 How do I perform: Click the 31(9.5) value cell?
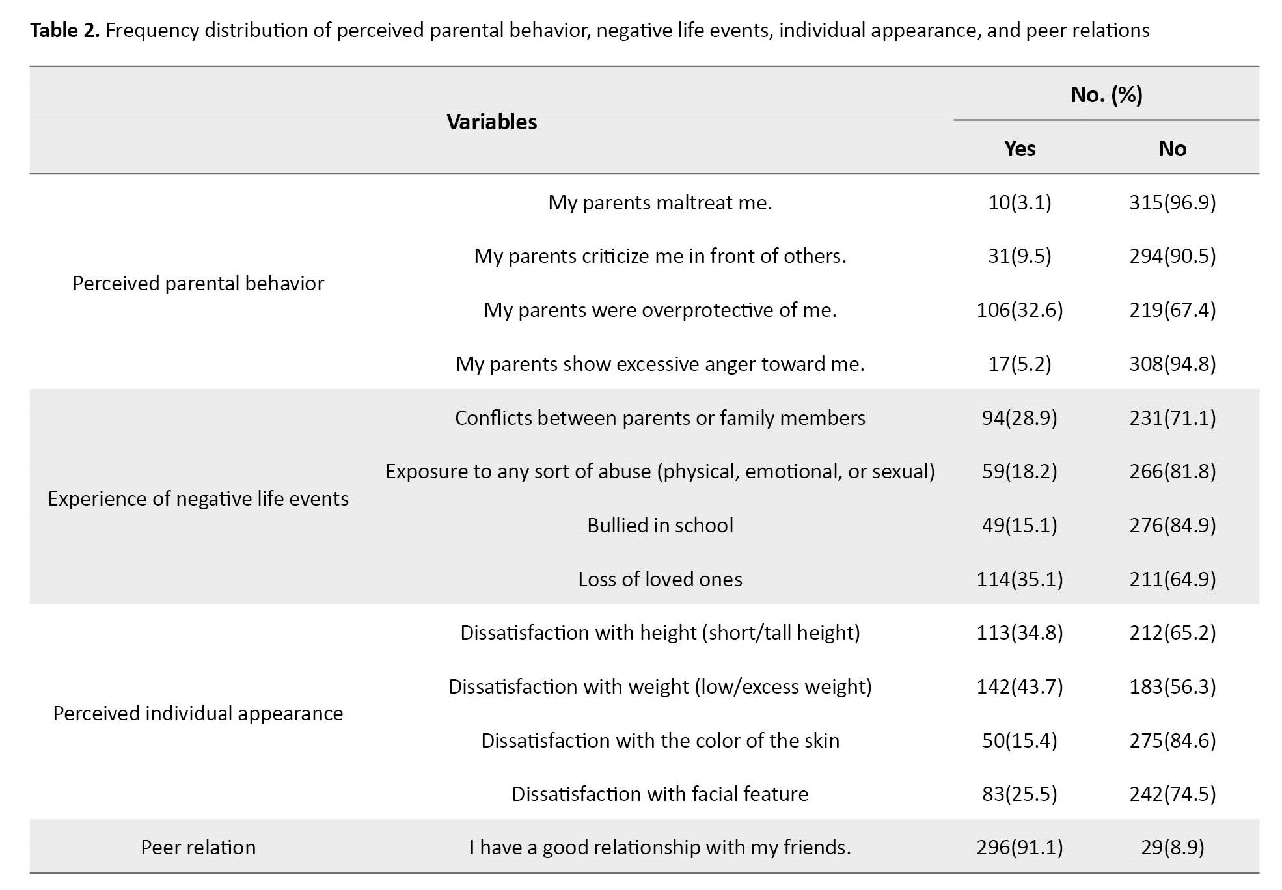click(1019, 256)
